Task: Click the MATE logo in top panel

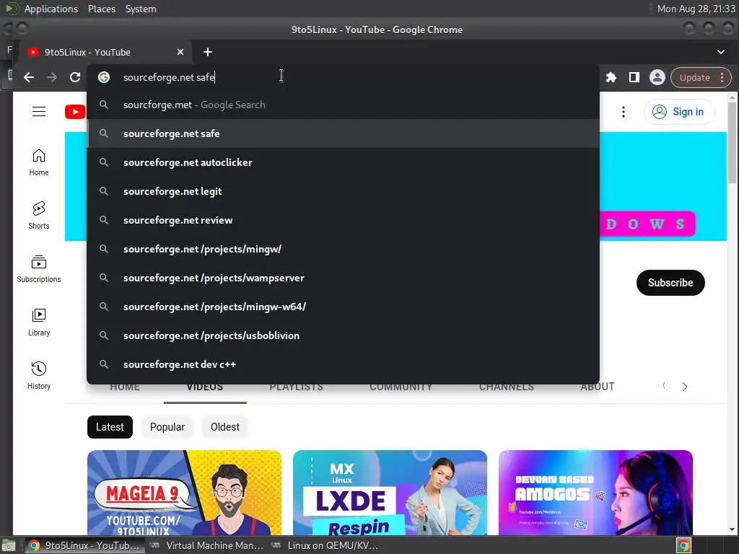Action: click(12, 9)
